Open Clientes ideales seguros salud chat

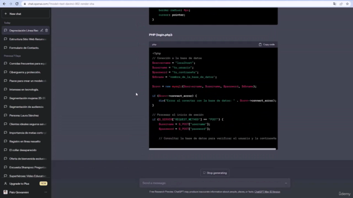point(25,124)
